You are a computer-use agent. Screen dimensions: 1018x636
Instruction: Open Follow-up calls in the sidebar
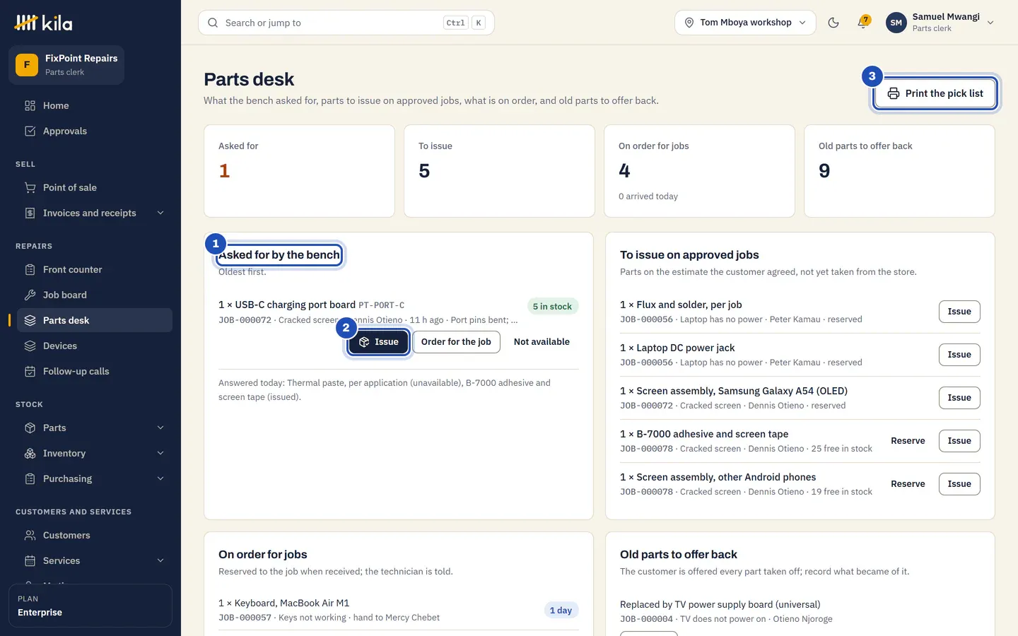(95, 372)
